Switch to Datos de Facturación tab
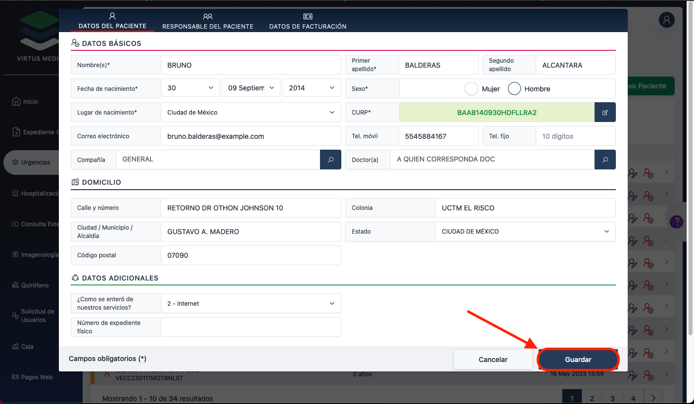 pyautogui.click(x=308, y=21)
